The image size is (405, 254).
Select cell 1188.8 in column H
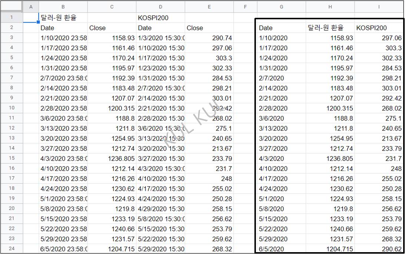[x=330, y=119]
